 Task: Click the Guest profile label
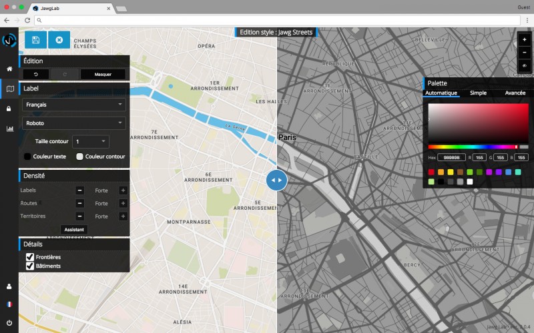pyautogui.click(x=523, y=7)
